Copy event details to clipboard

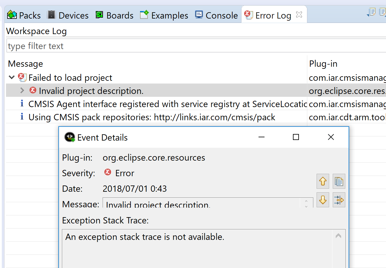point(339,181)
